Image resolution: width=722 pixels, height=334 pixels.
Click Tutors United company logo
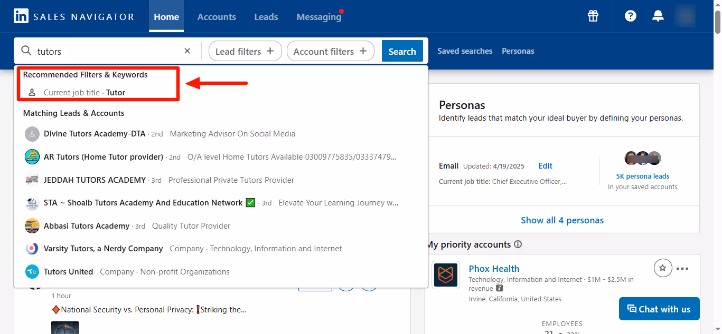pos(32,272)
